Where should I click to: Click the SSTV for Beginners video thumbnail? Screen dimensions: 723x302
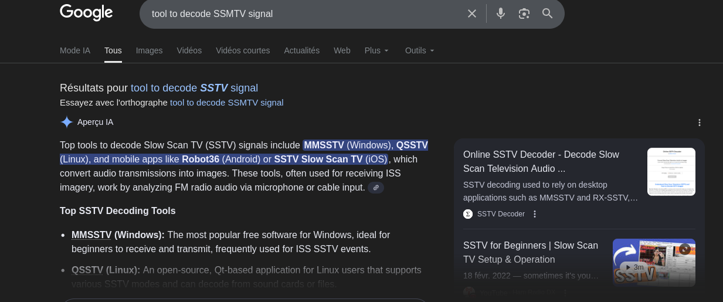click(653, 262)
